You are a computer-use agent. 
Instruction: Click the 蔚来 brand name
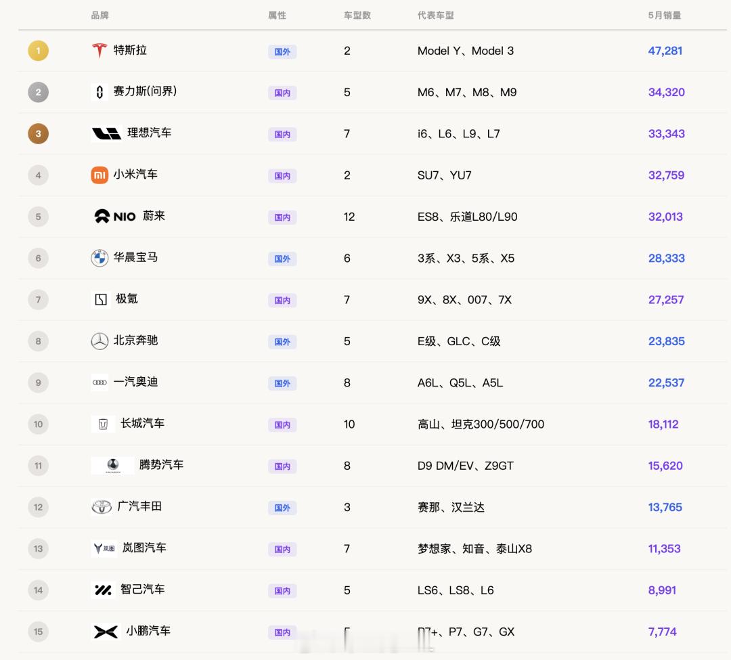(154, 216)
